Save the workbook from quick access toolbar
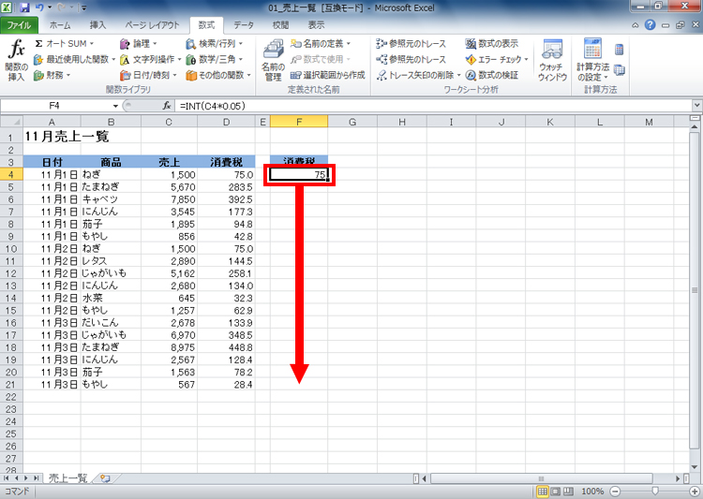 coord(24,7)
